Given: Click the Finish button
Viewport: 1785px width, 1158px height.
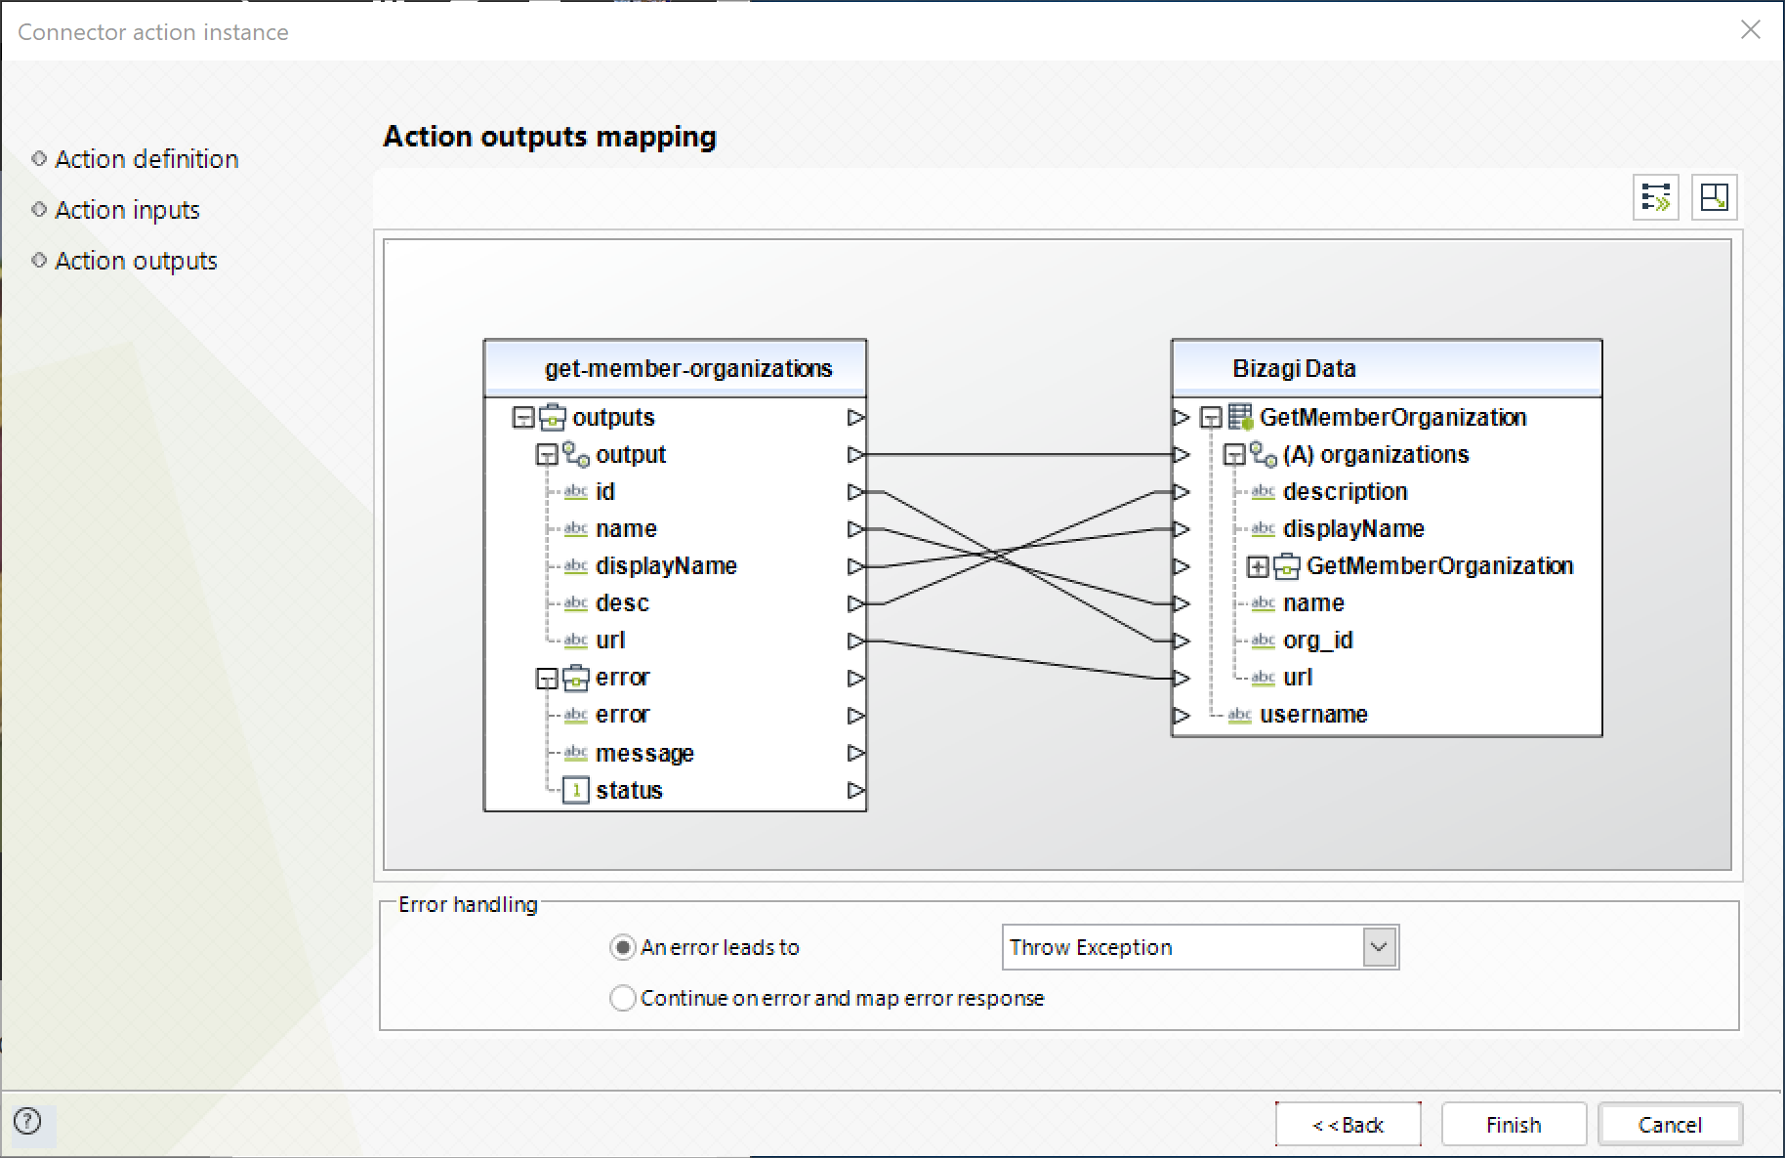Looking at the screenshot, I should (1514, 1125).
